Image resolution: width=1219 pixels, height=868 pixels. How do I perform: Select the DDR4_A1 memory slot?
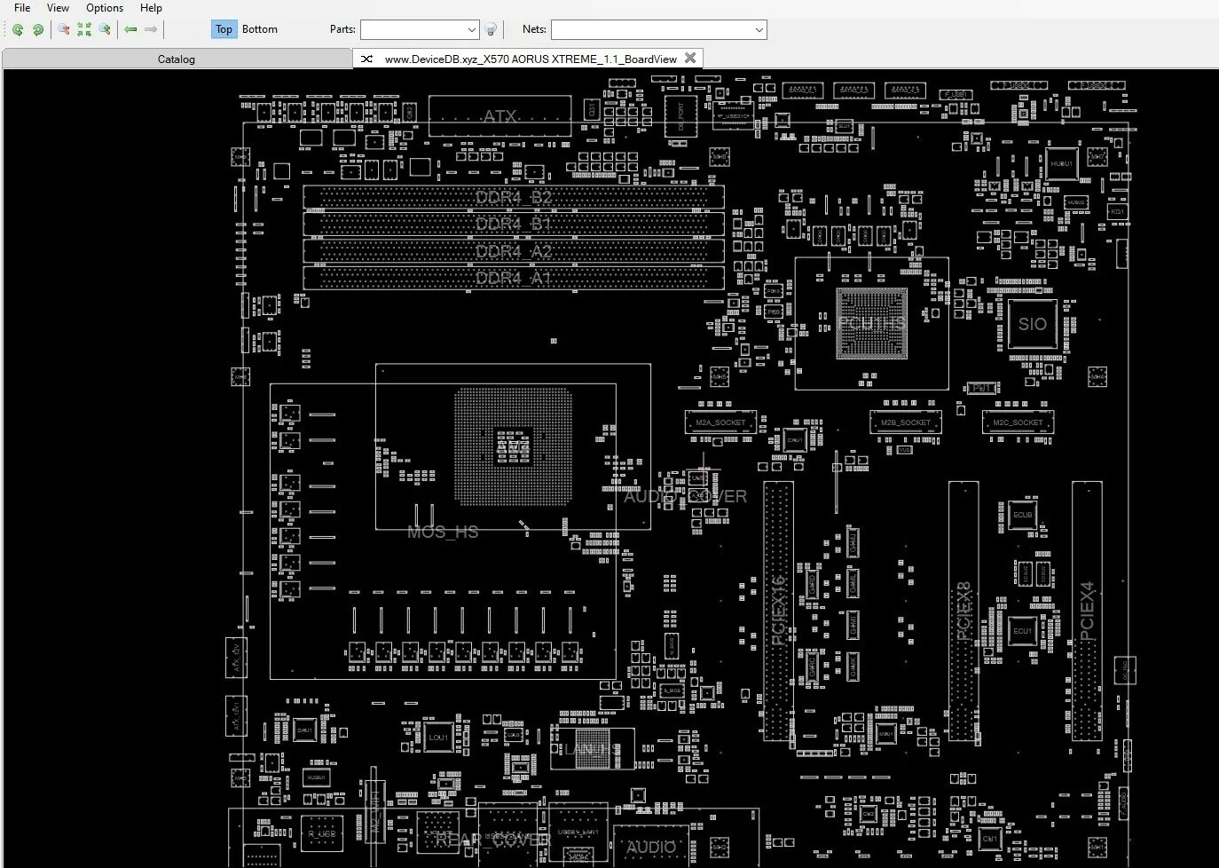point(514,278)
